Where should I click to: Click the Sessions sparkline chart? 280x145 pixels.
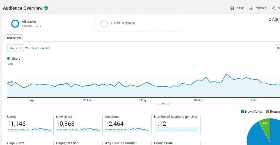pyautogui.click(x=127, y=130)
